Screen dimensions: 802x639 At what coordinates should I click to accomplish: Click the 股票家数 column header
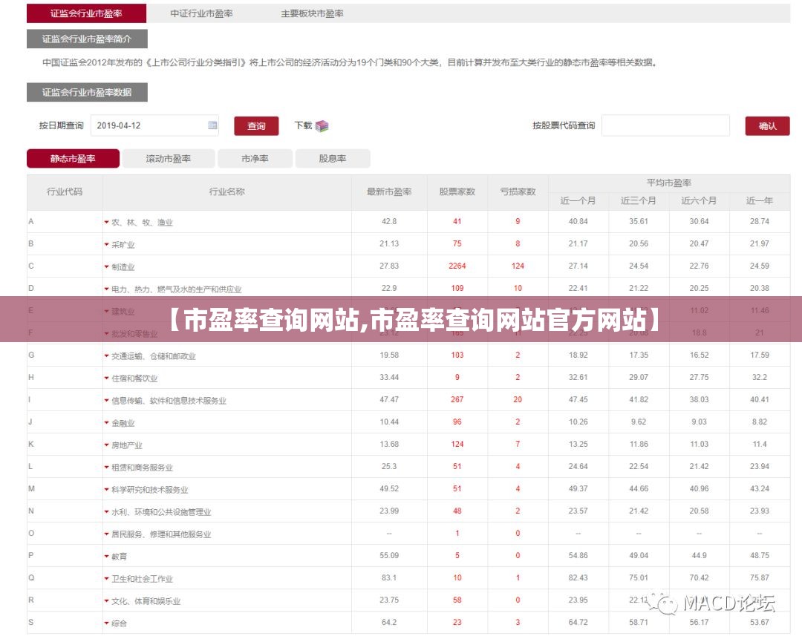click(457, 191)
